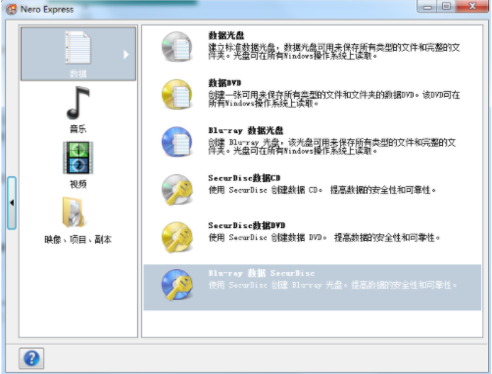Expand the side panel with left arrow handle
Image resolution: width=492 pixels, height=374 pixels.
point(12,203)
